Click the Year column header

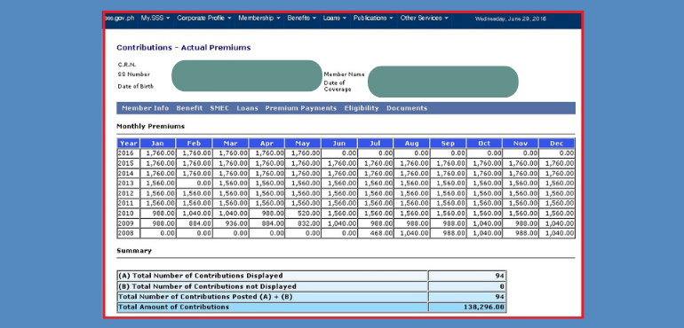click(129, 144)
